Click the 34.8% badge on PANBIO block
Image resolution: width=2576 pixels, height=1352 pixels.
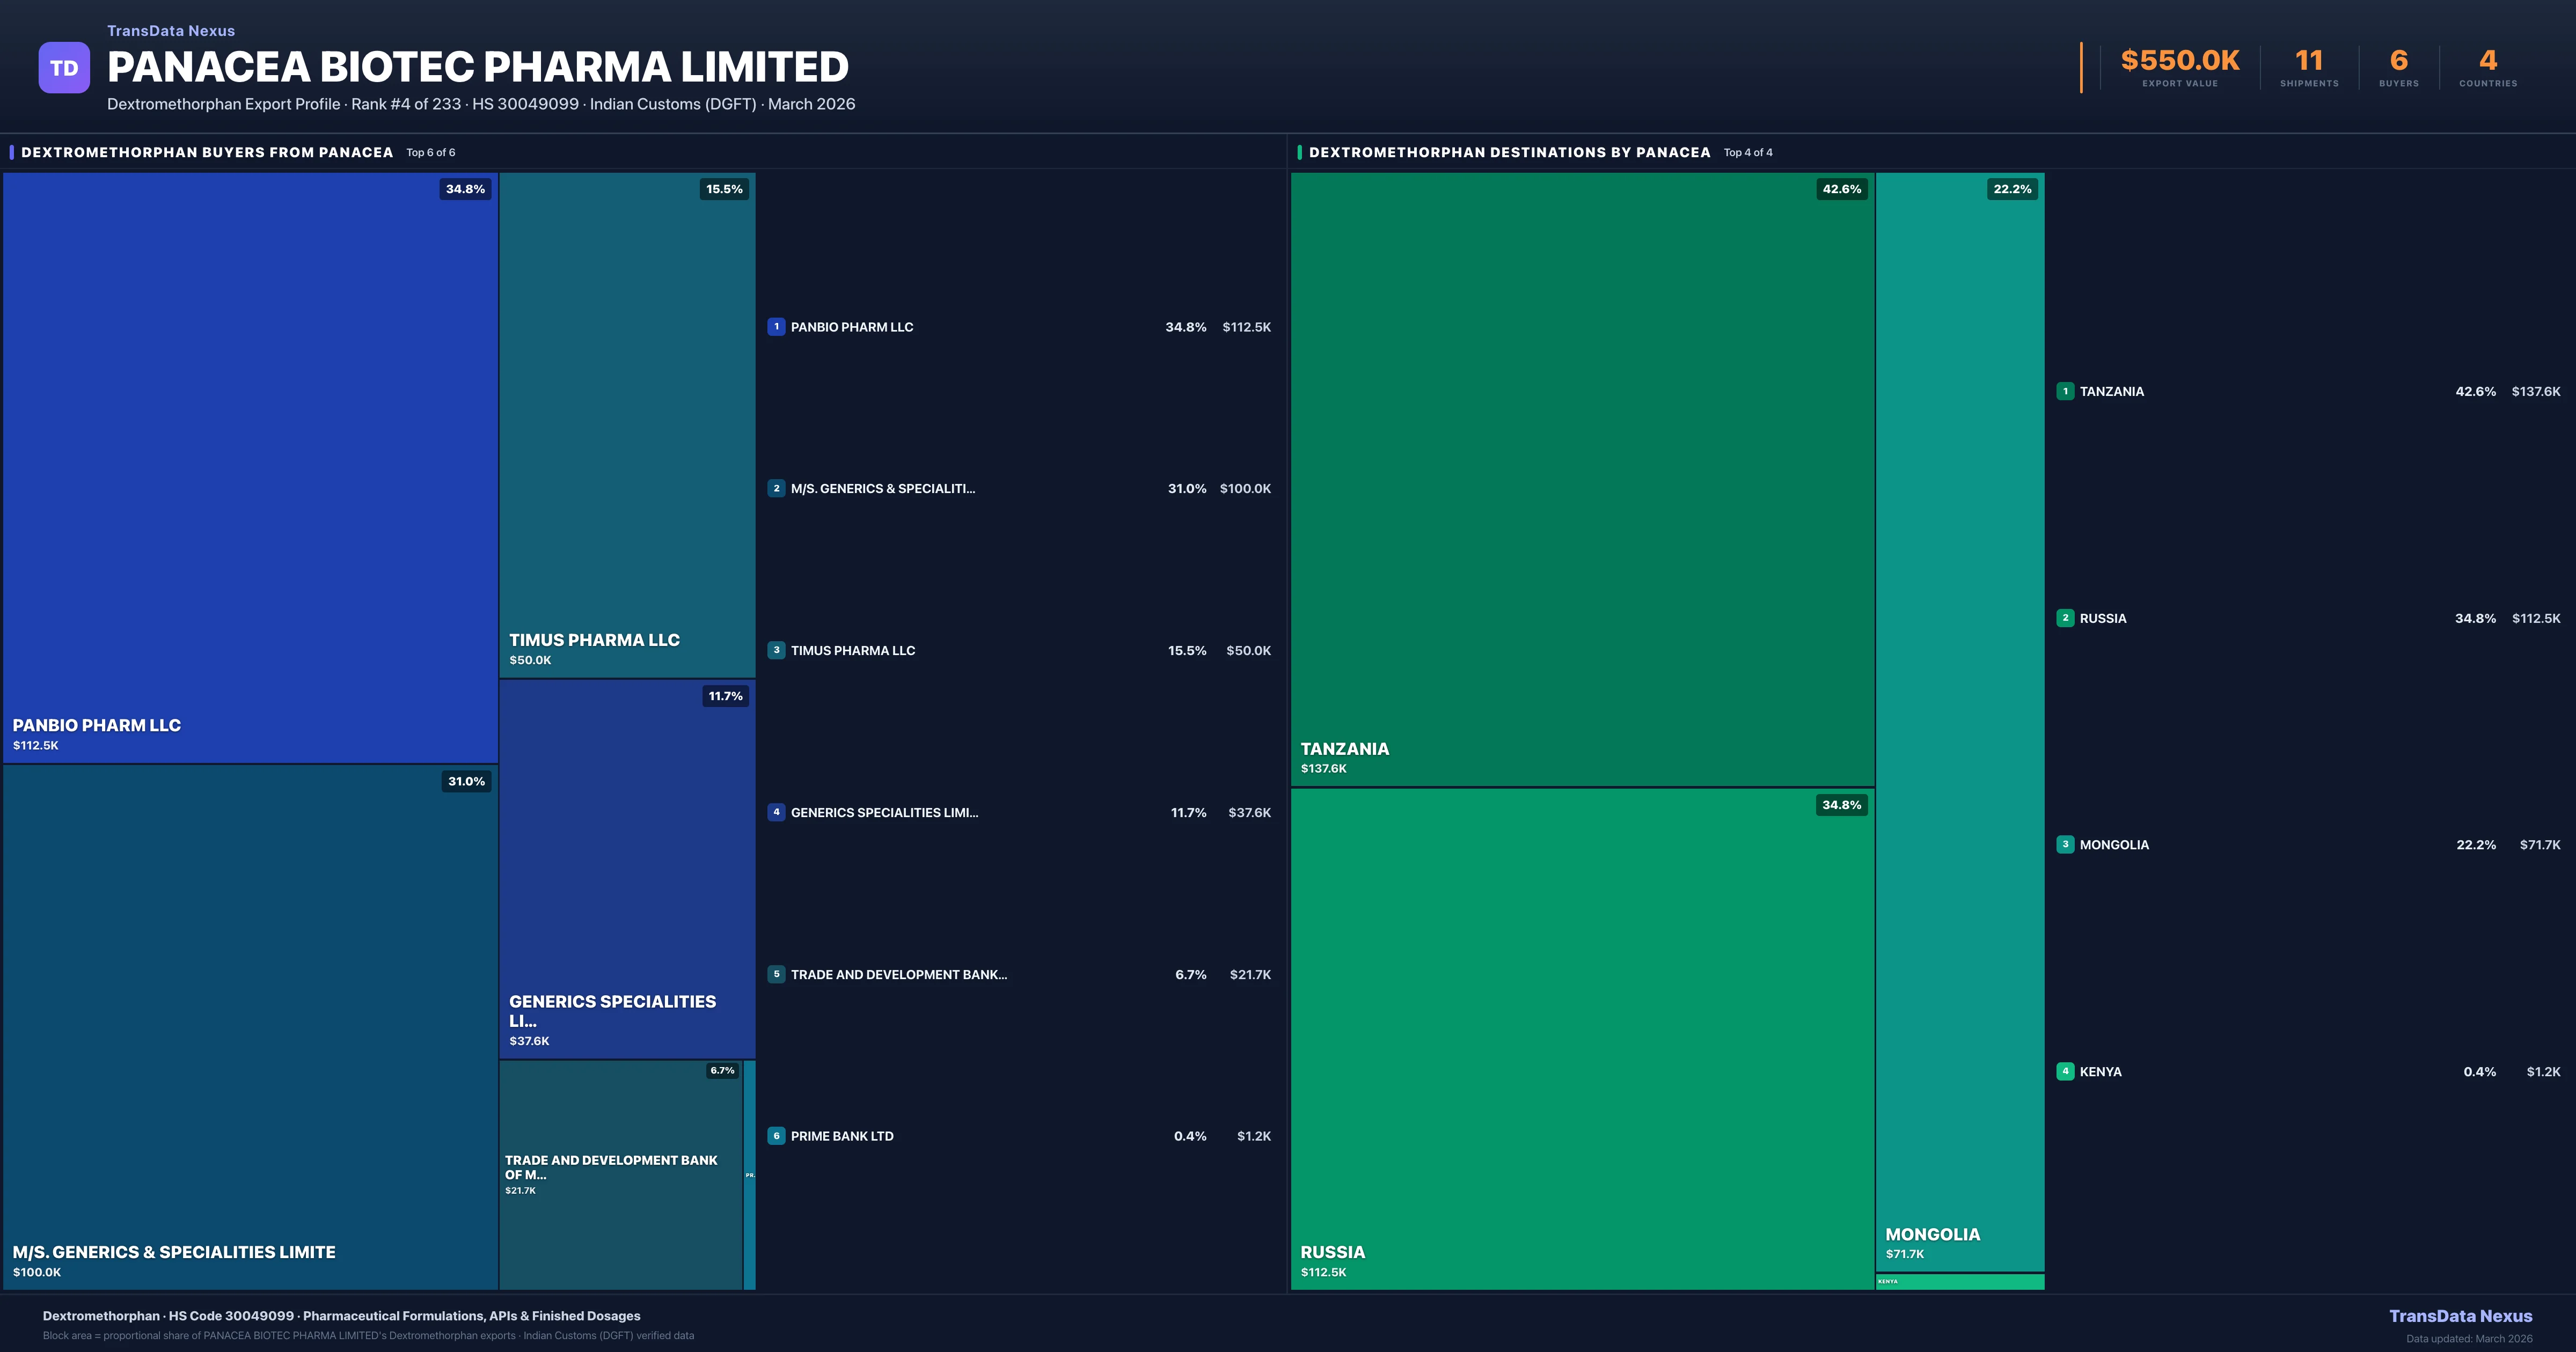click(x=465, y=189)
